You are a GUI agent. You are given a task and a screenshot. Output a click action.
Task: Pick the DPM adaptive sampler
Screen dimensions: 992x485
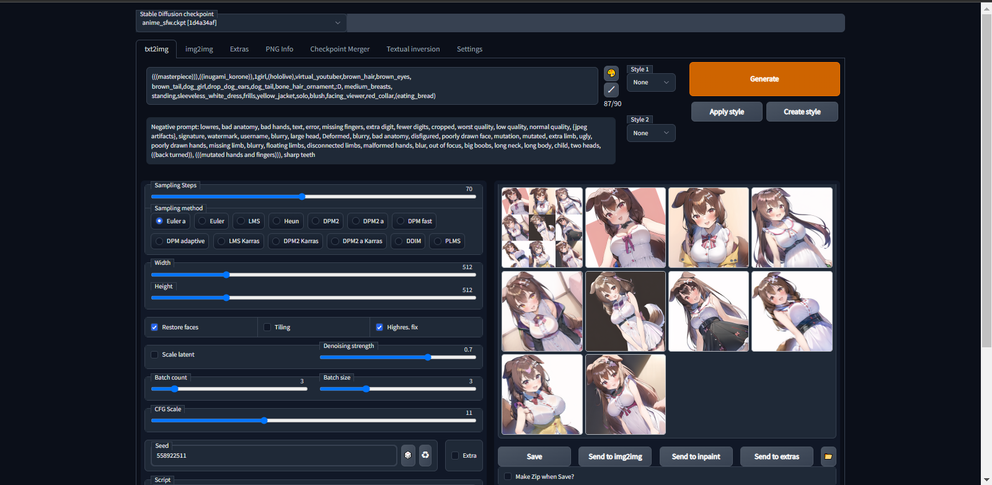point(180,241)
